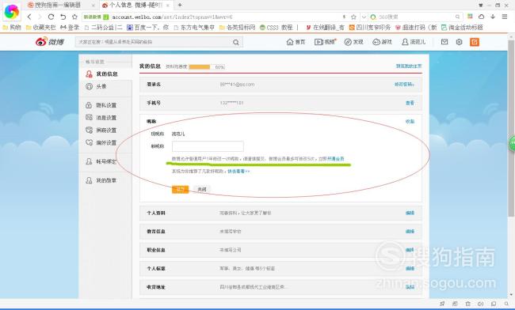Open the browser hamburger menu

point(505,17)
